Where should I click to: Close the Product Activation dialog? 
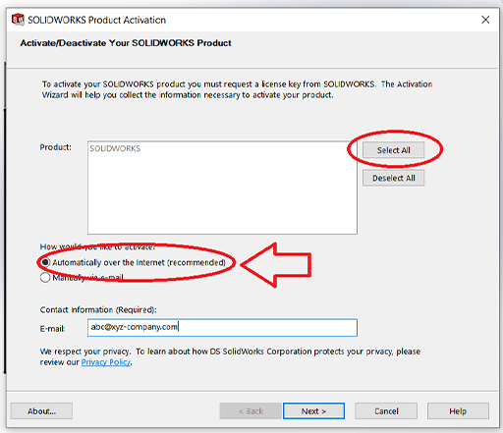[x=485, y=20]
